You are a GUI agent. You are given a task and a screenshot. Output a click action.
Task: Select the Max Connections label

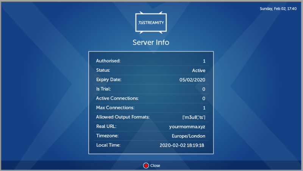point(115,108)
